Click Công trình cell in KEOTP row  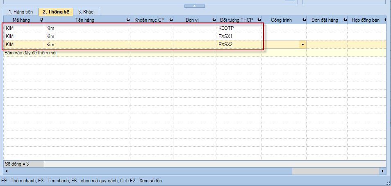(x=284, y=28)
